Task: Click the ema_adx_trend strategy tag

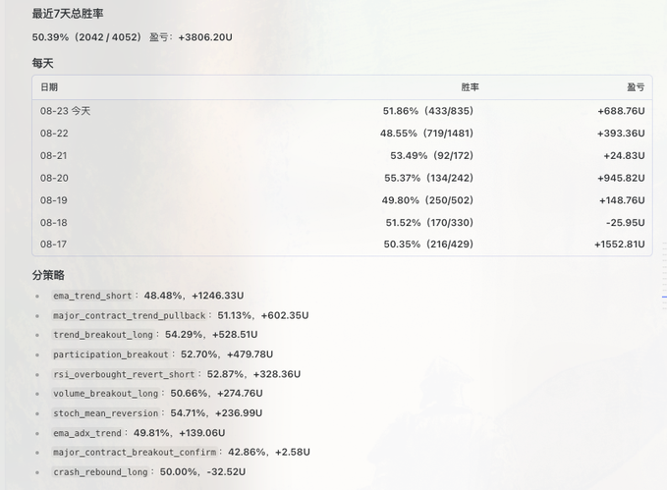Action: 87,433
